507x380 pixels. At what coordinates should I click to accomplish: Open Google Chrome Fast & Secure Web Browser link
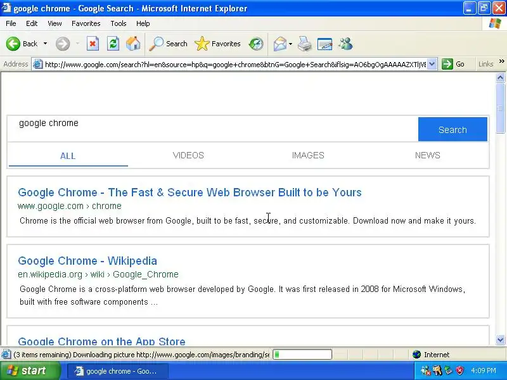189,193
